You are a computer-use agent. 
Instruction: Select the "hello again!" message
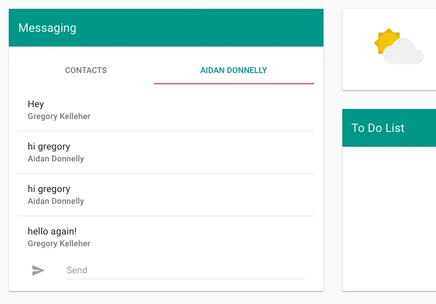click(52, 232)
